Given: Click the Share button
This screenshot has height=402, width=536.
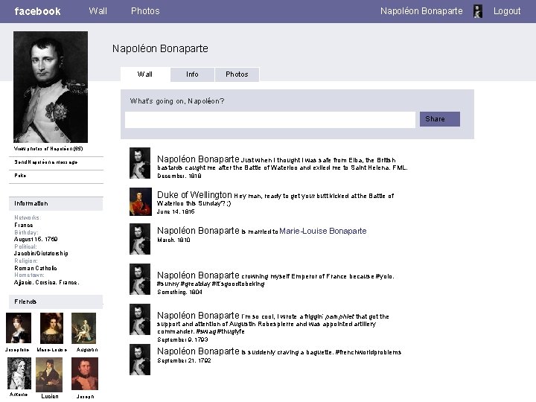Looking at the screenshot, I should [x=440, y=119].
